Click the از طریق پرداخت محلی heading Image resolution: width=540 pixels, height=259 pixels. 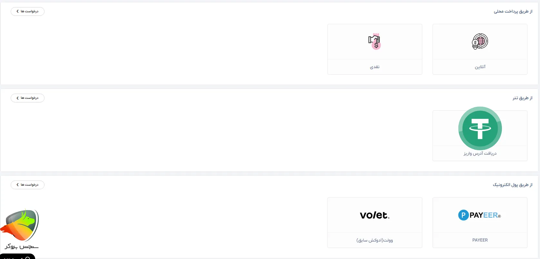click(x=513, y=12)
